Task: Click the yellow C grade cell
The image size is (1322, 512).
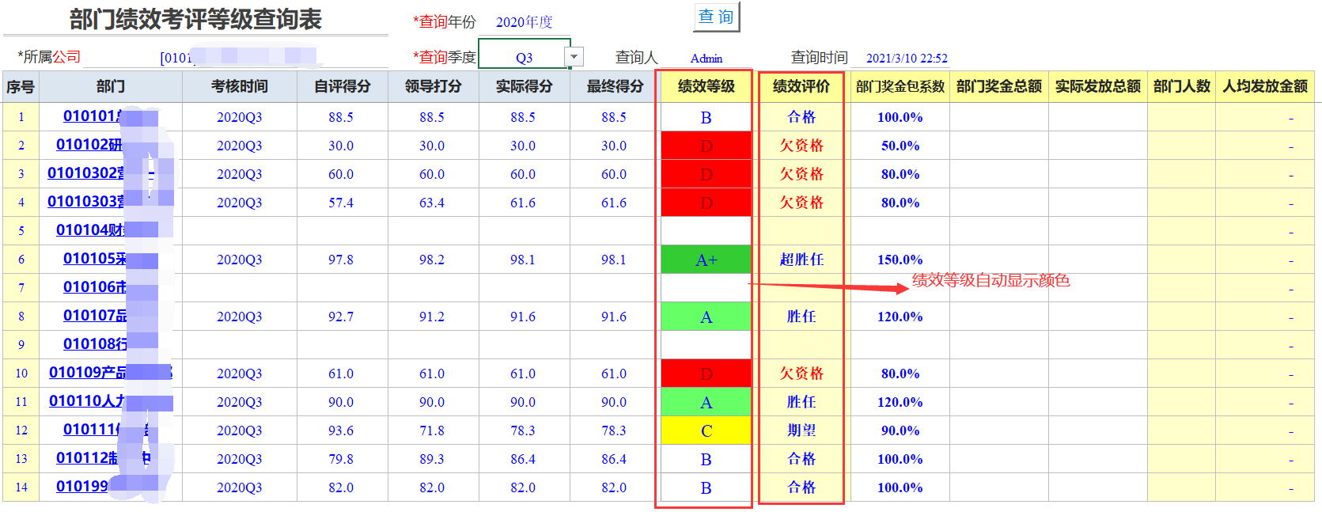Action: click(x=706, y=430)
